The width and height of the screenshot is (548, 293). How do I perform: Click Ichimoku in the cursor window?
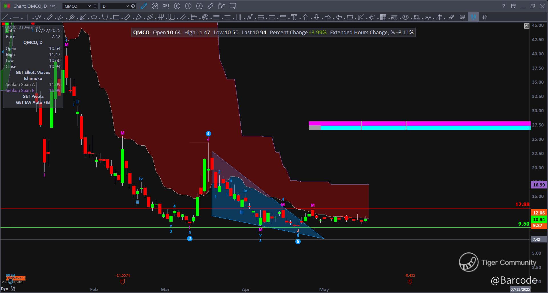click(33, 79)
